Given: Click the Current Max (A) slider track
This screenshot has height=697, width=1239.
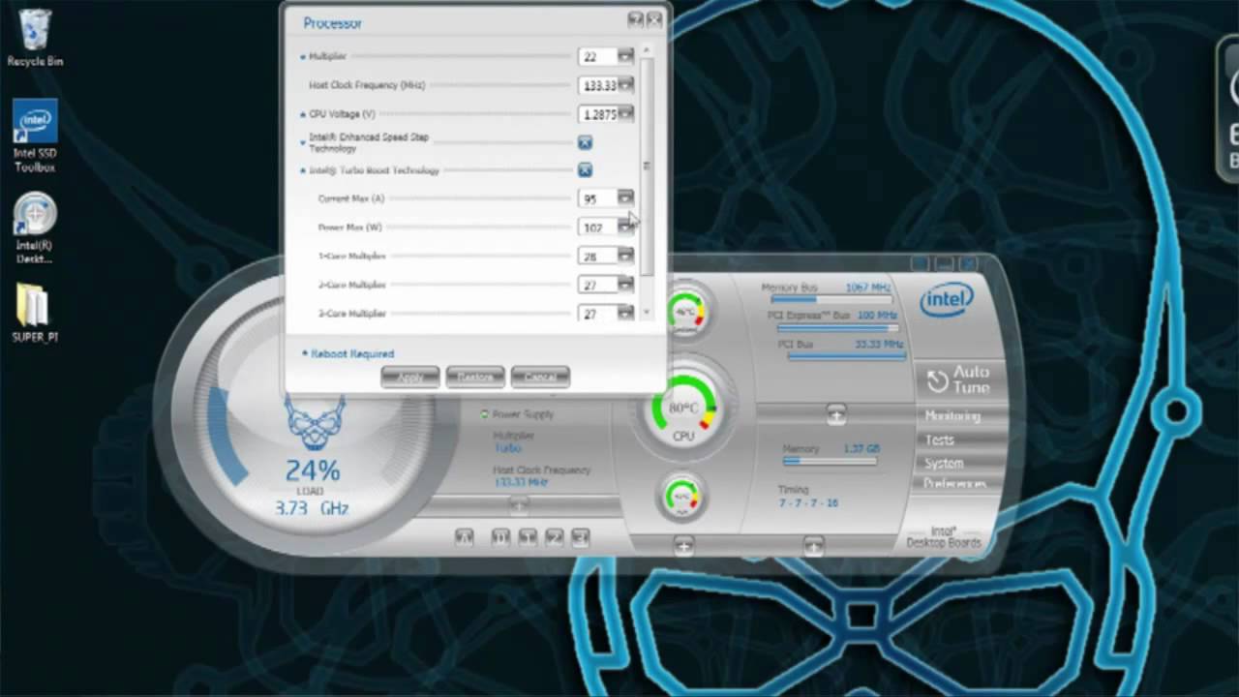Looking at the screenshot, I should pos(479,198).
